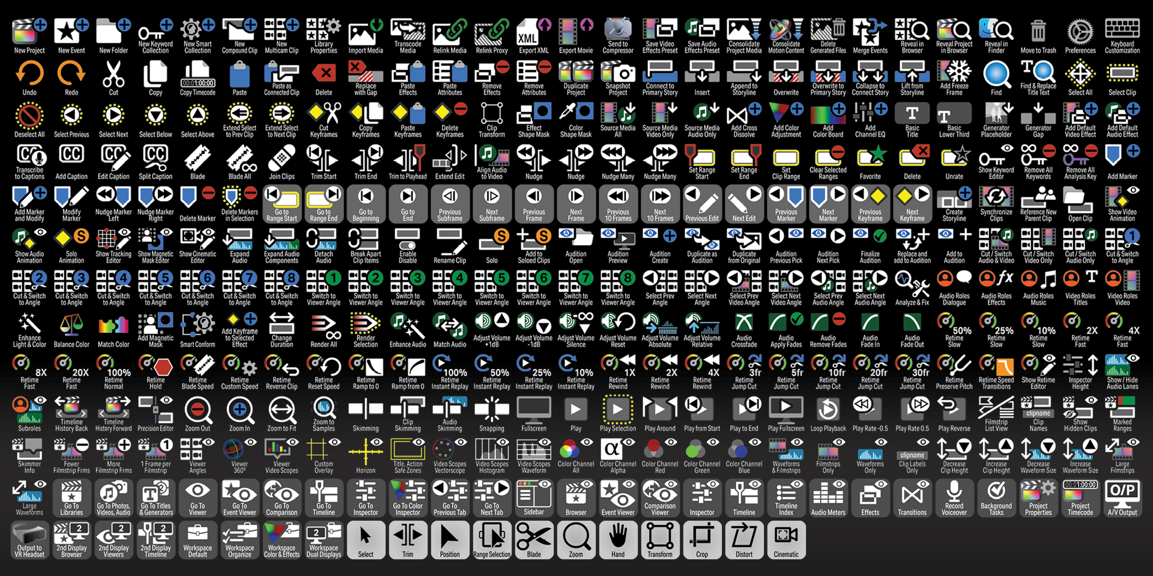Toggle Show/Hide Audio Lanes
The height and width of the screenshot is (576, 1153).
click(x=1122, y=372)
